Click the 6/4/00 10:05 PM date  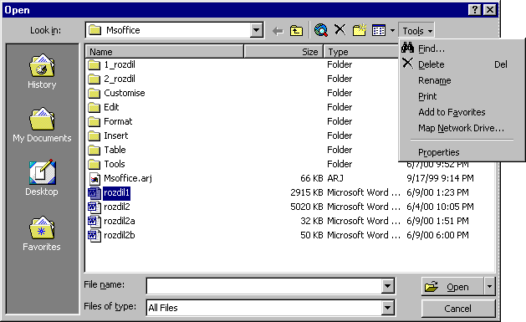(x=440, y=207)
